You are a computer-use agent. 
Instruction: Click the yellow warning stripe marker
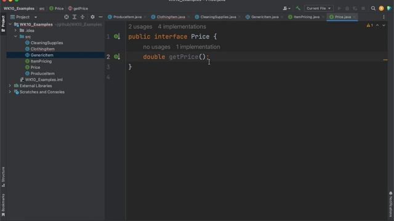point(385,60)
